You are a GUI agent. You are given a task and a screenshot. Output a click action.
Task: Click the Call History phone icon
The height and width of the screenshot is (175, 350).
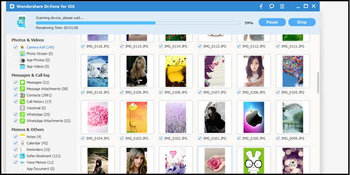[x=22, y=101]
